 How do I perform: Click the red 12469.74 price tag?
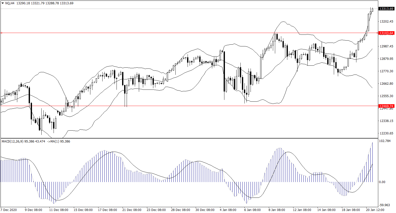[386, 106]
